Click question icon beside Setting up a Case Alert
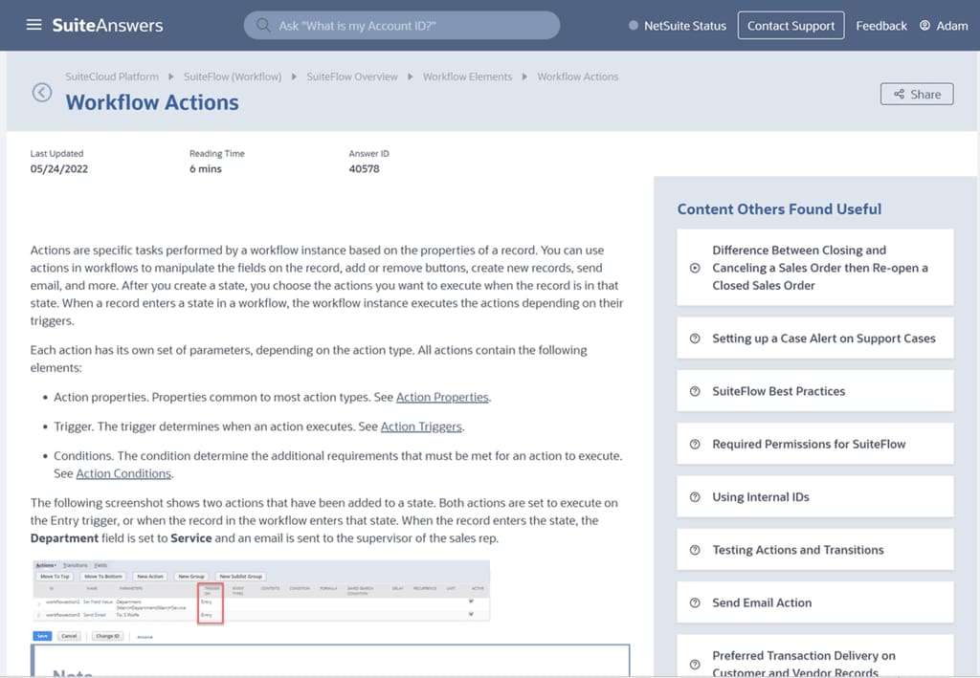The width and height of the screenshot is (980, 678). coord(695,339)
